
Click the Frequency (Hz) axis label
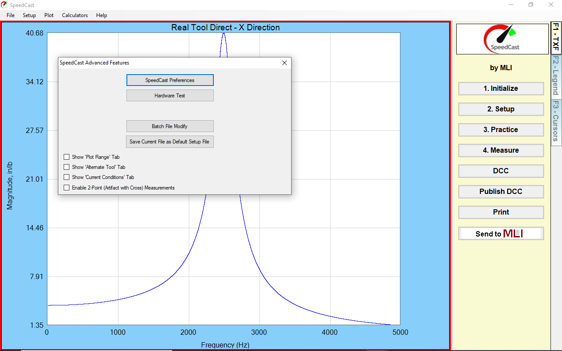click(x=225, y=345)
